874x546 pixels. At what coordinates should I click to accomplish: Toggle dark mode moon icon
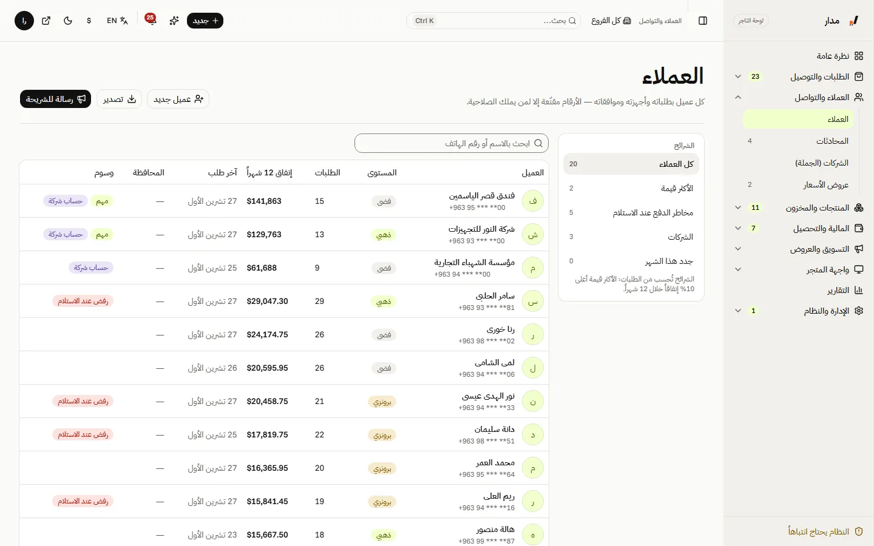[x=68, y=21]
